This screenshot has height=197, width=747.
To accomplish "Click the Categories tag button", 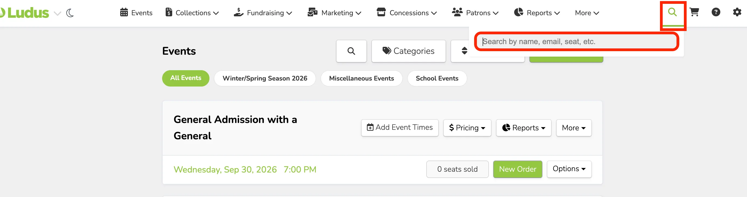I will pos(408,51).
